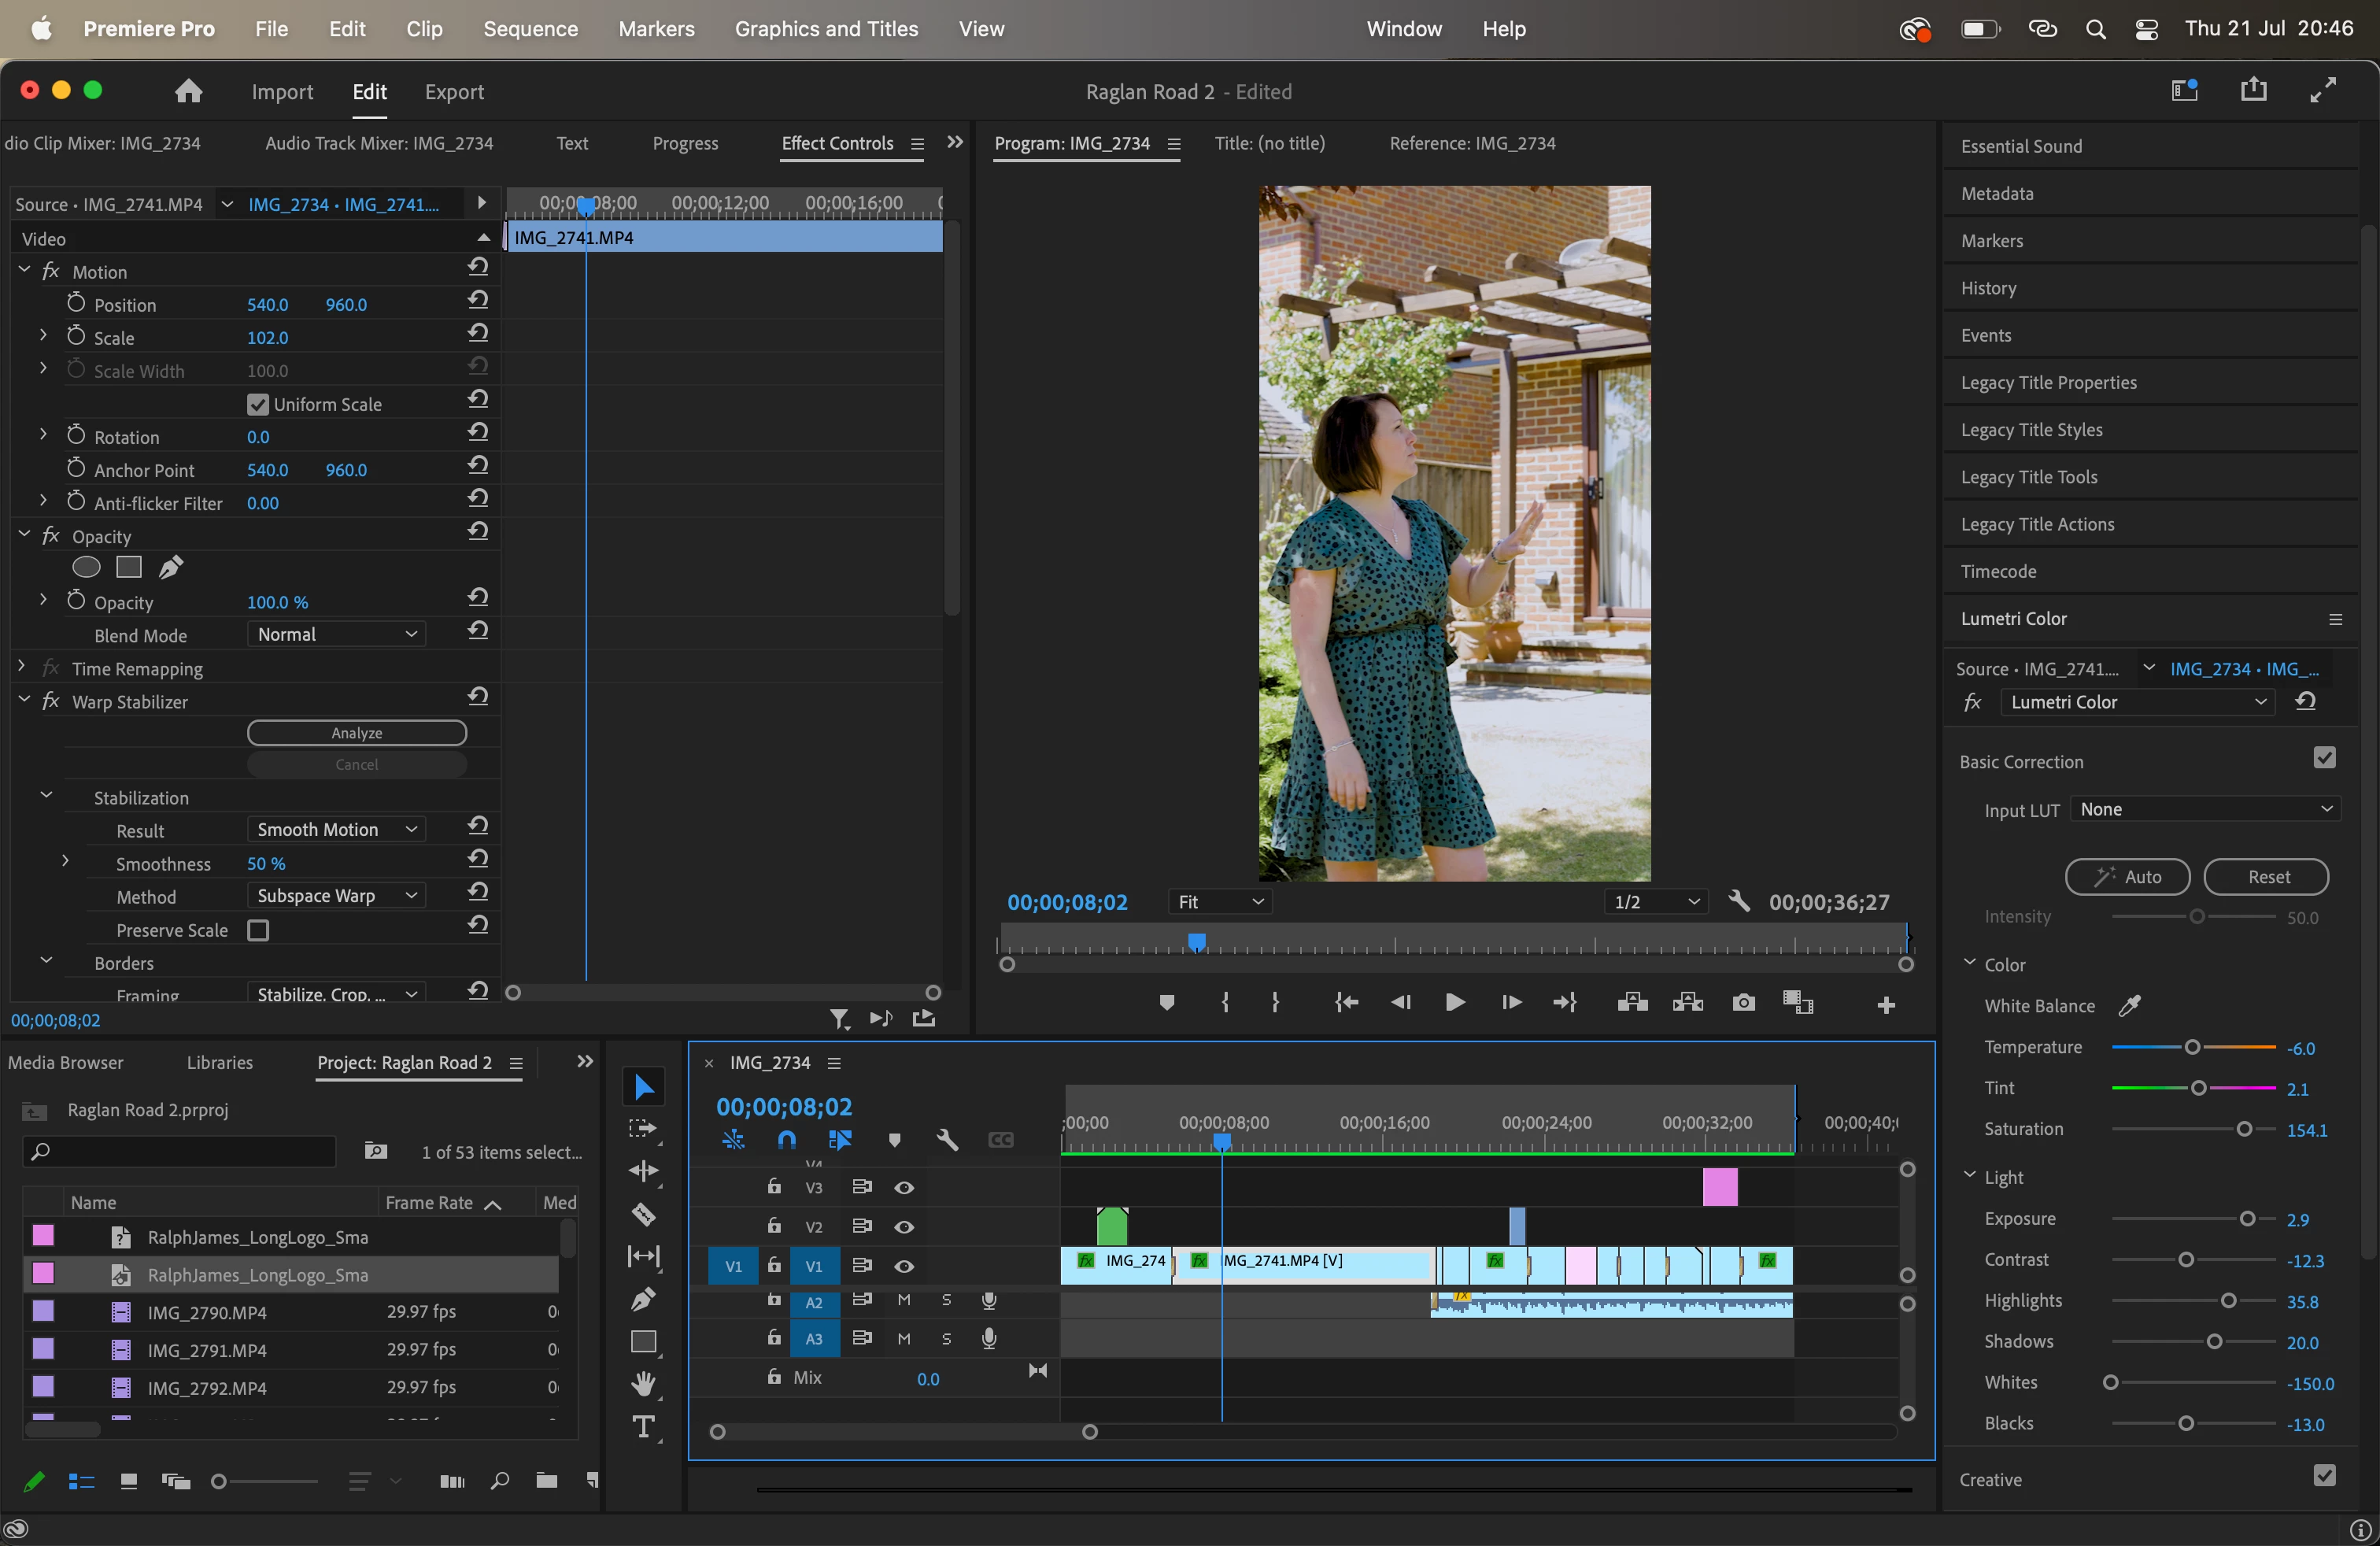This screenshot has height=1546, width=2380.
Task: Click the Analyze button in Warp Stabilizer
Action: (x=356, y=733)
